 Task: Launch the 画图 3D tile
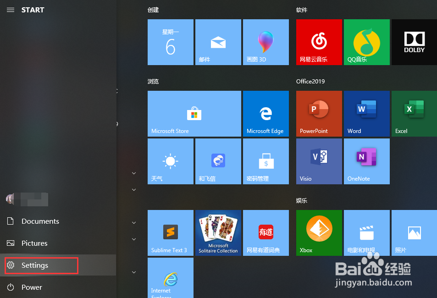coord(266,42)
